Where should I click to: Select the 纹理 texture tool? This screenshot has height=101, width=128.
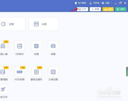[x=36, y=46]
